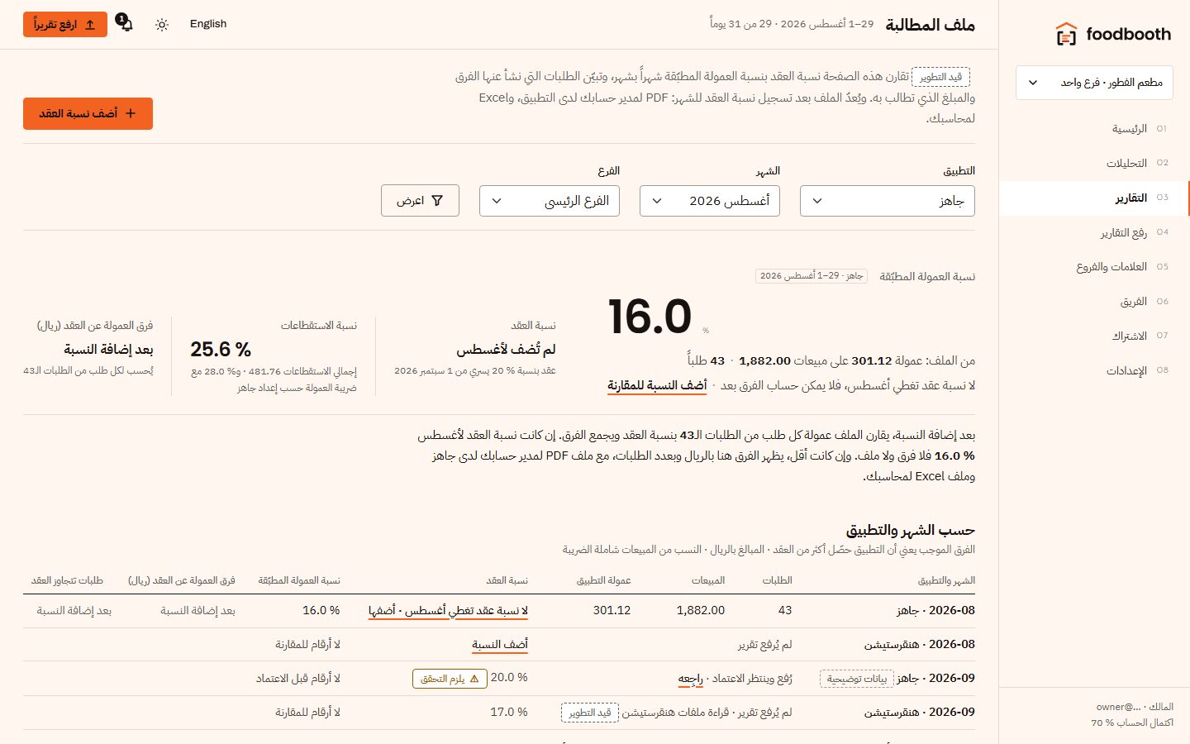This screenshot has height=744, width=1190.
Task: Click the أضف نسبة العقد button
Action: [x=88, y=113]
